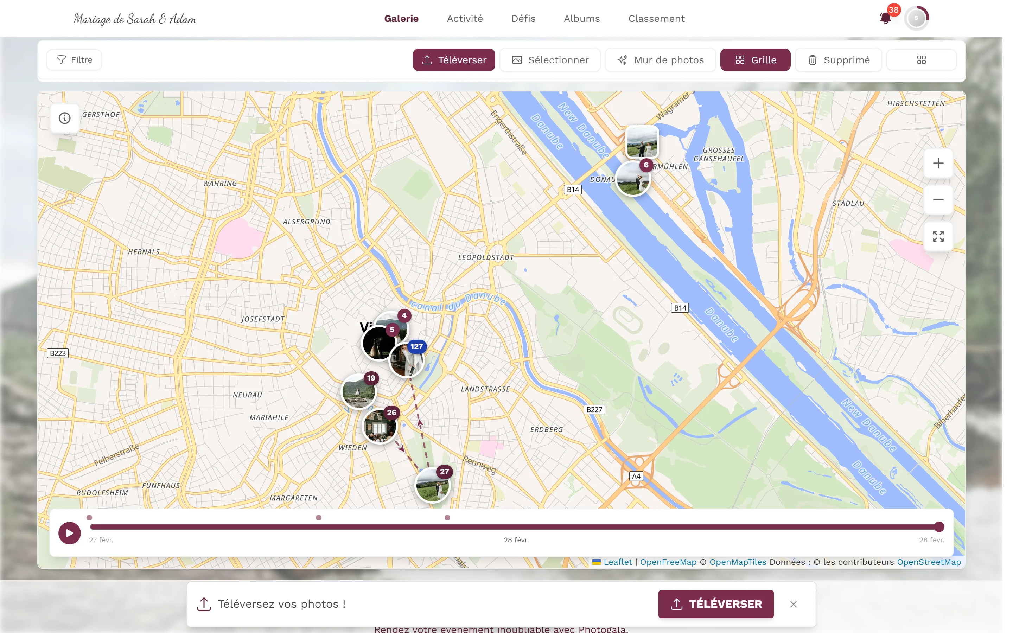
Task: Click the upload arrow icon beside 'Téléversez vos photos !'
Action: point(204,604)
